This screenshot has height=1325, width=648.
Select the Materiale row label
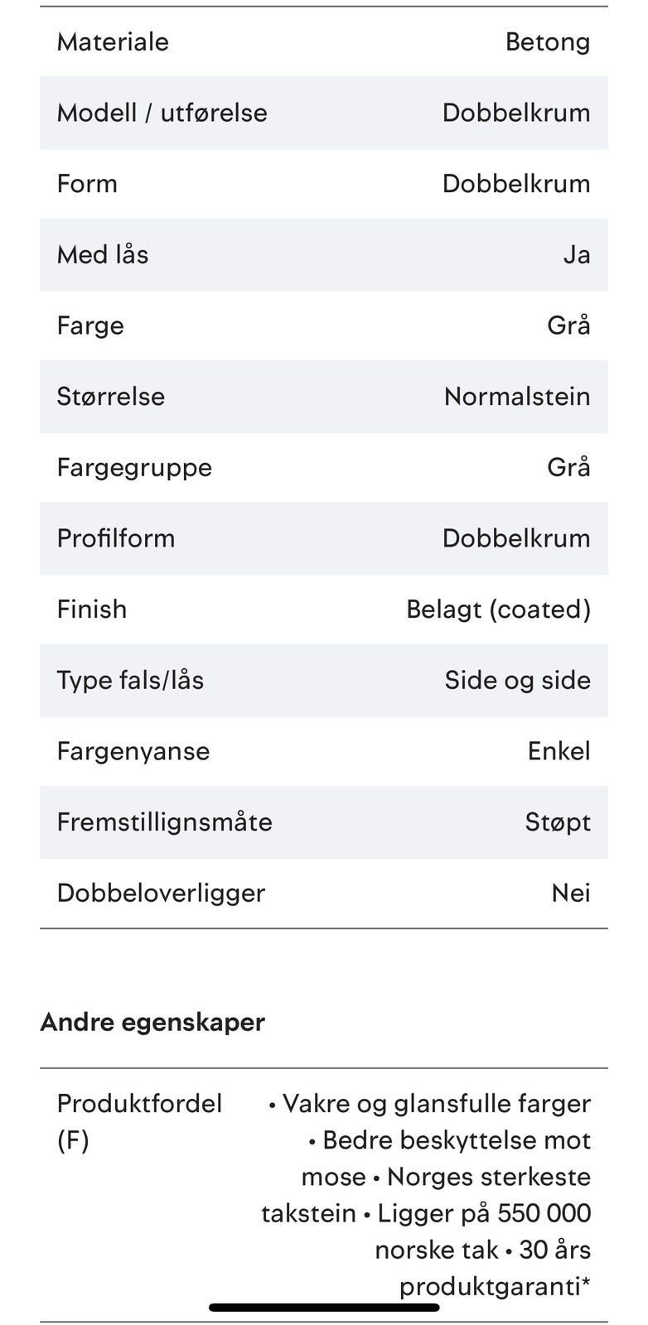click(x=113, y=41)
